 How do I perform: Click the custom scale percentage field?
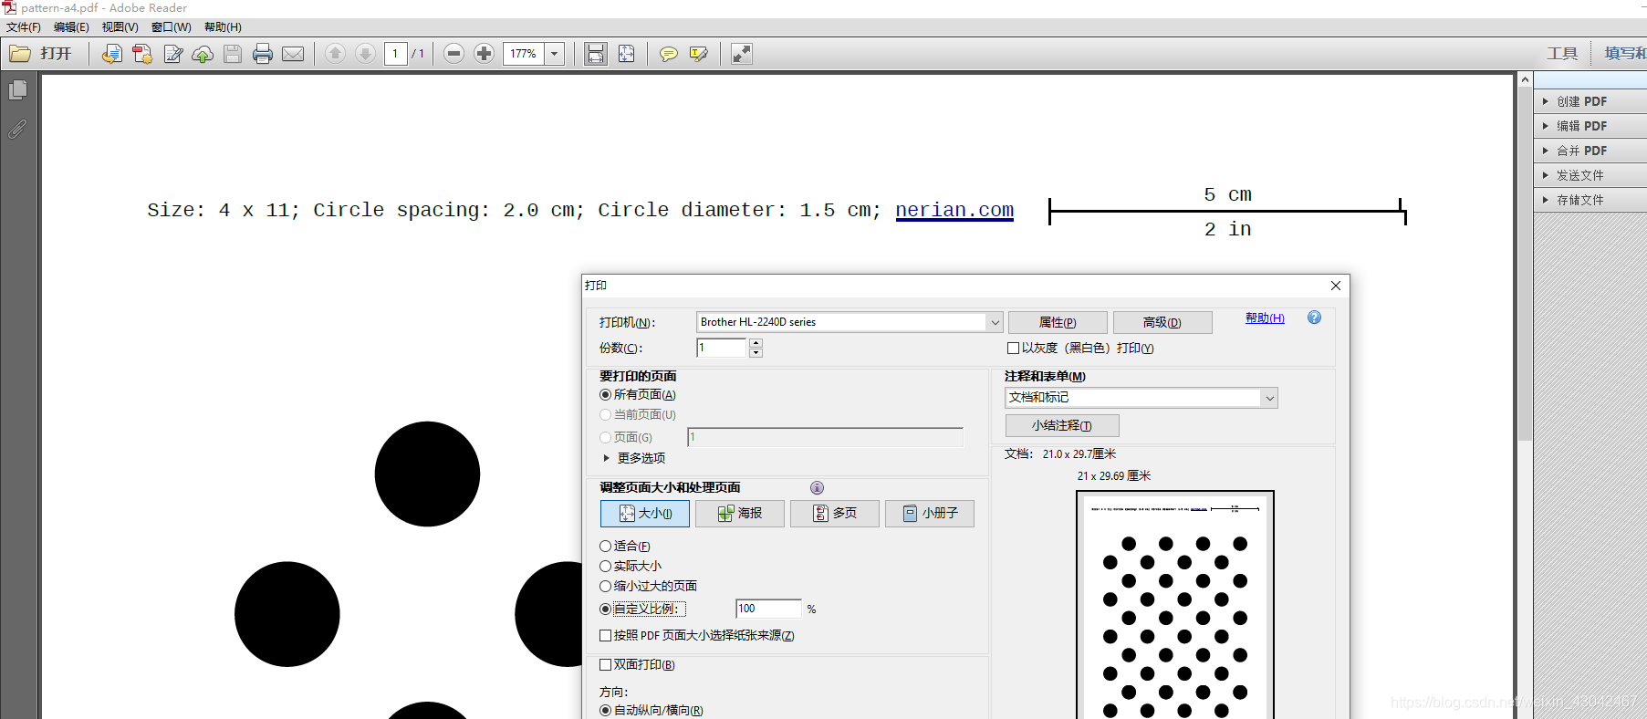pyautogui.click(x=768, y=609)
